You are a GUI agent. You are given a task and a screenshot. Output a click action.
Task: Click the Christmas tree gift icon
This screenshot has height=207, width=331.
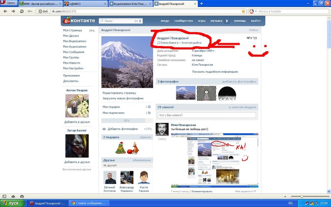121,147
